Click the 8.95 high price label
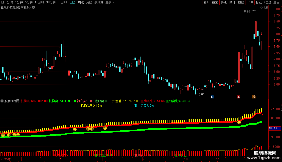Viewport: 282px width, 162px height. coord(247,11)
